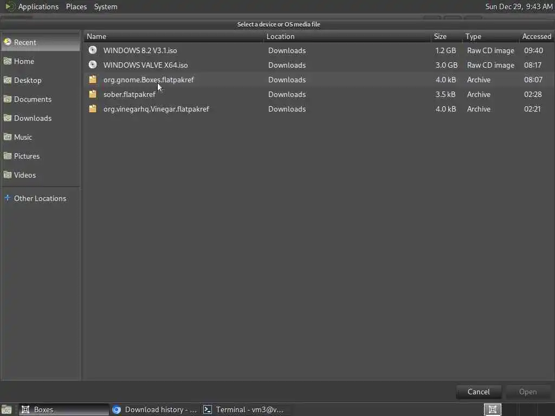Sort files by the Size column header

click(447, 36)
